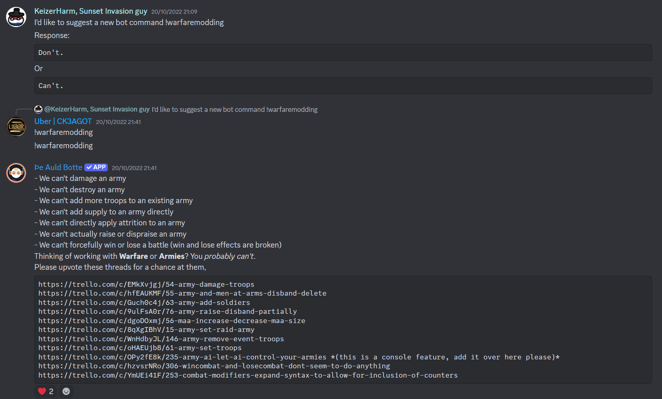
Task: Click the line "We can't damage an army"
Action: [80, 178]
